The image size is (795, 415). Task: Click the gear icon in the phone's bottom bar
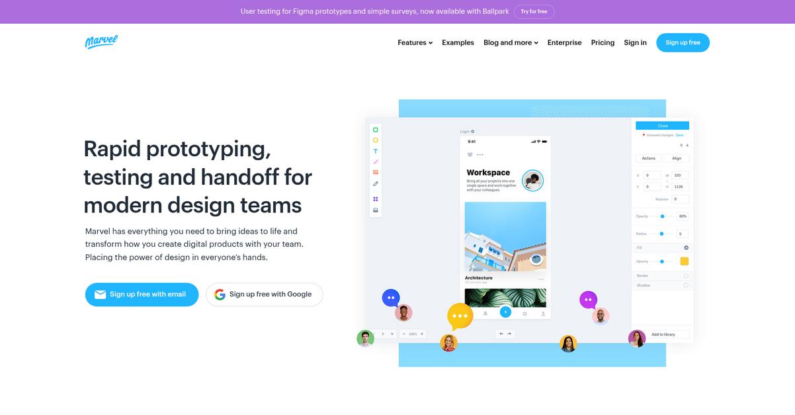[x=524, y=314]
